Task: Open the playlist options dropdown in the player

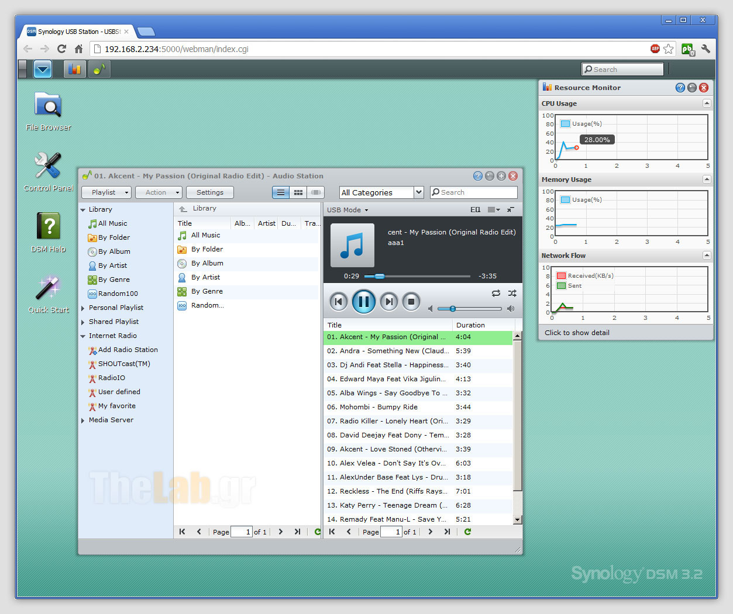Action: coord(494,209)
